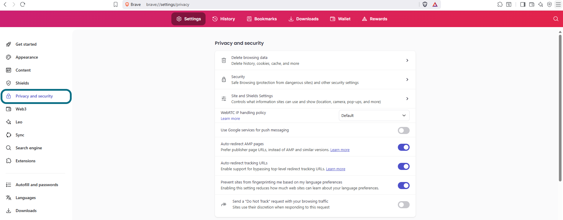
Task: Open the hamburger main menu
Action: pos(558,4)
